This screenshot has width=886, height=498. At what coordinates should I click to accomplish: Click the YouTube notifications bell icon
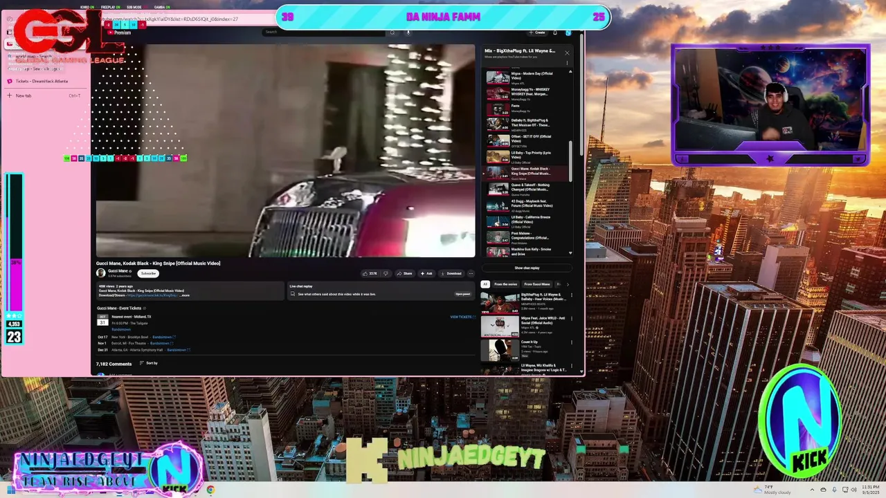[x=554, y=33]
